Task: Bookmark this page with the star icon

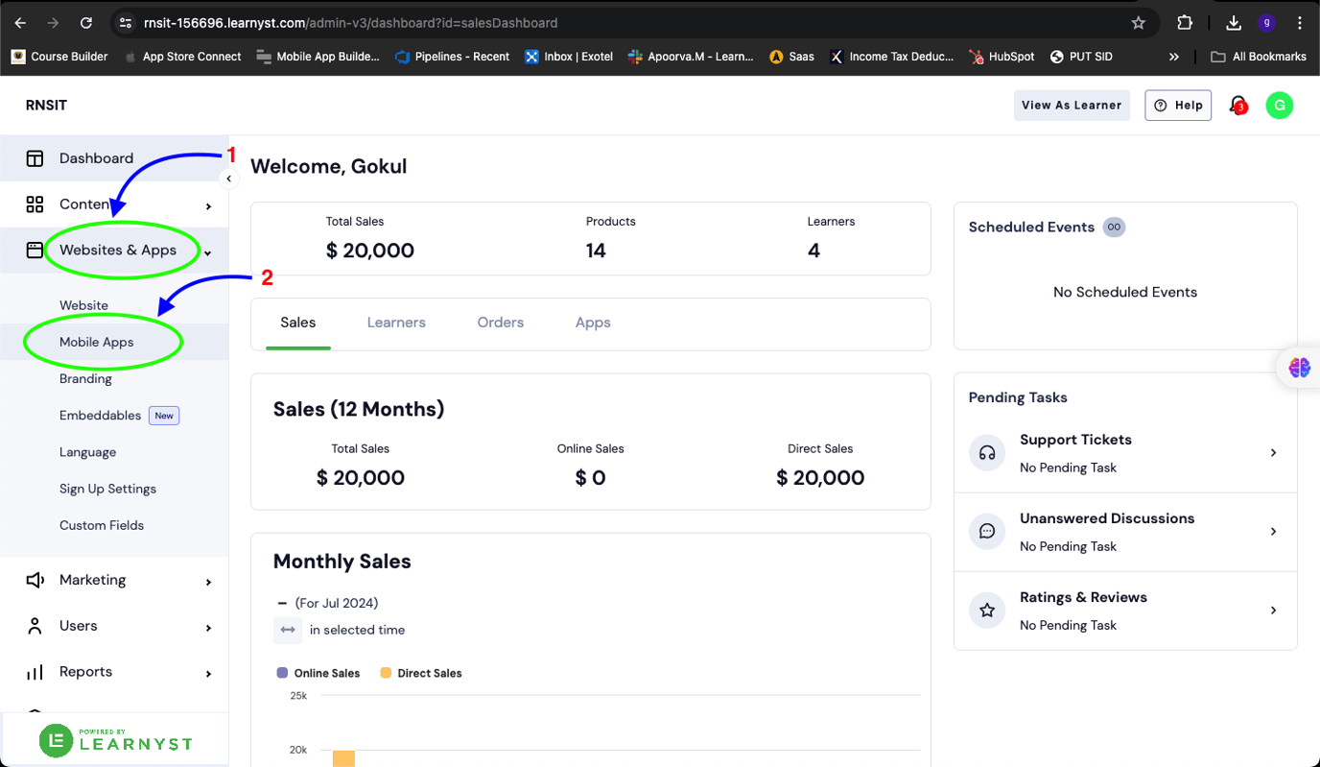Action: pos(1139,23)
